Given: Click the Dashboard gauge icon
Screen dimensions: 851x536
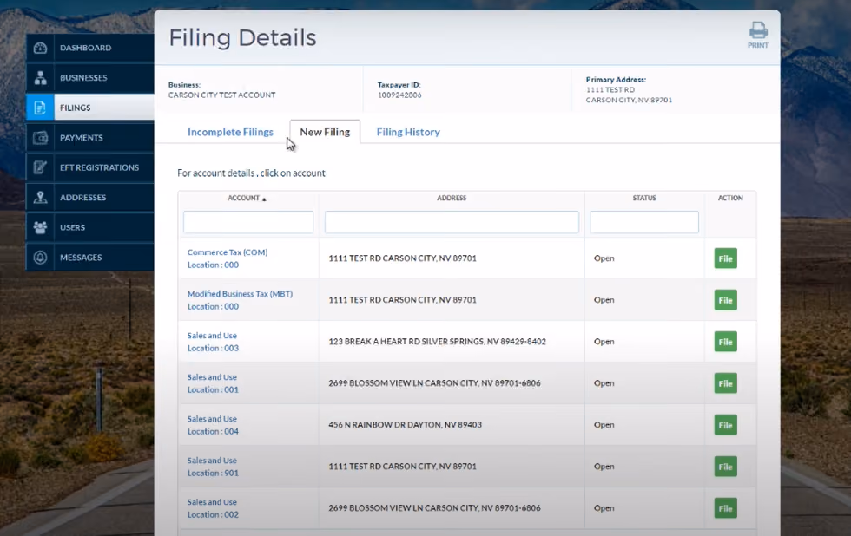Looking at the screenshot, I should tap(40, 48).
